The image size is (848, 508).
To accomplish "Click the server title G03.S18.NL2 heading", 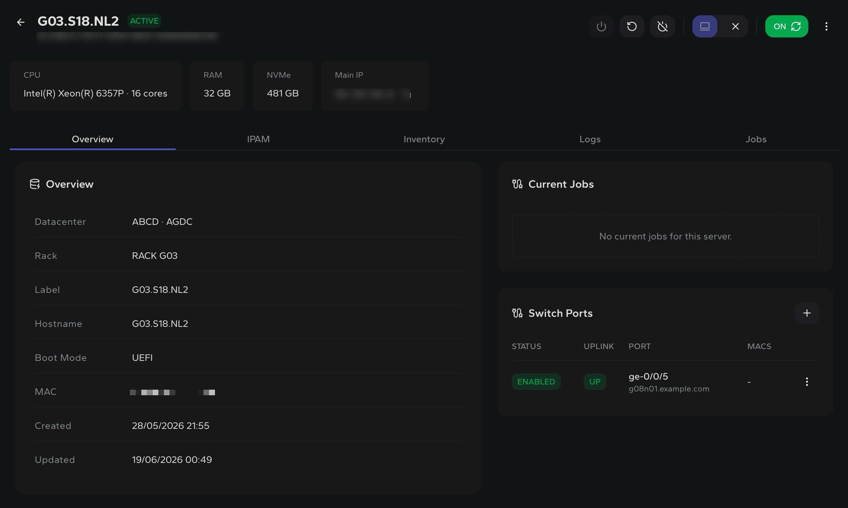I will tap(78, 21).
